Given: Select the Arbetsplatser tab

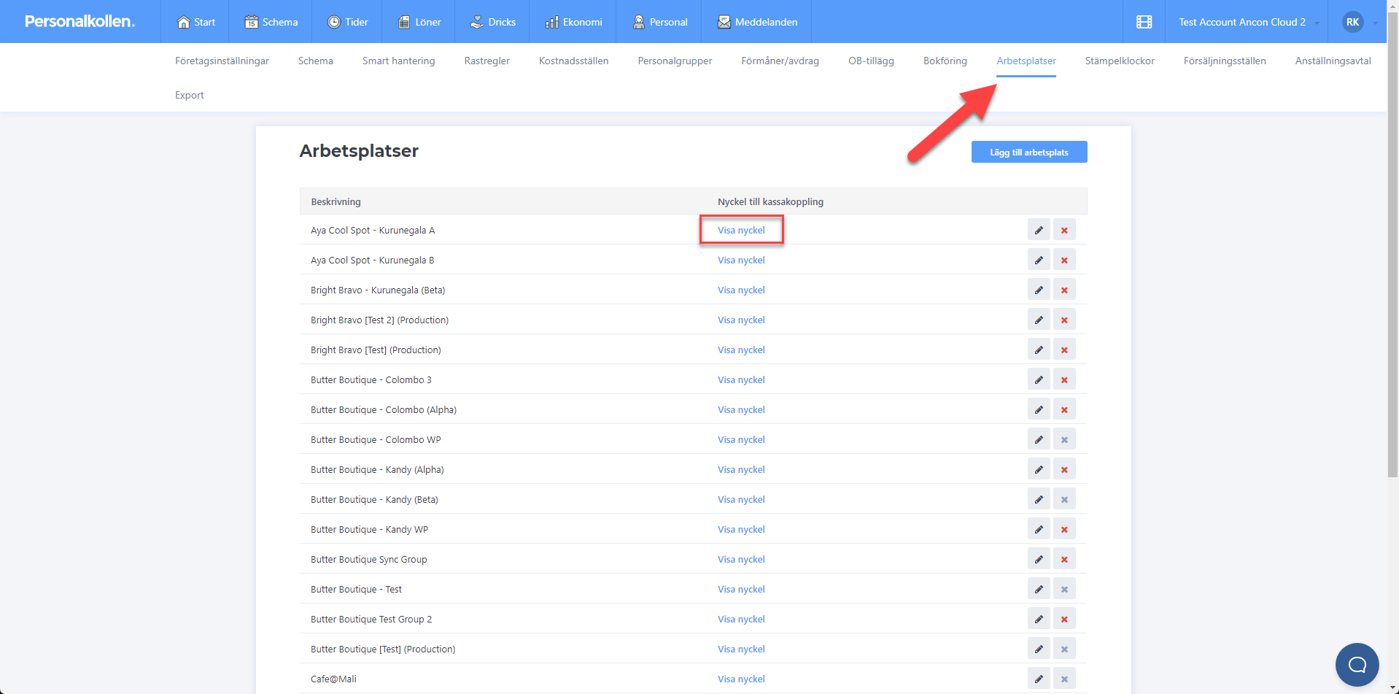Looking at the screenshot, I should click(x=1026, y=61).
